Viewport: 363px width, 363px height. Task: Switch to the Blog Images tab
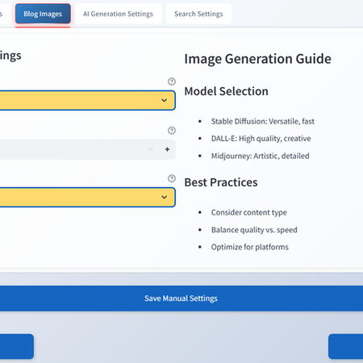pos(43,14)
